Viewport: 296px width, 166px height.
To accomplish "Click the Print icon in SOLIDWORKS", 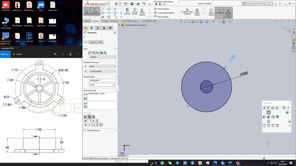I will tap(138, 4).
